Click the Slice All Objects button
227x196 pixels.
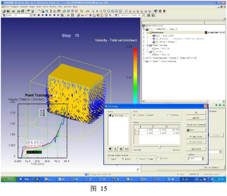(196, 125)
